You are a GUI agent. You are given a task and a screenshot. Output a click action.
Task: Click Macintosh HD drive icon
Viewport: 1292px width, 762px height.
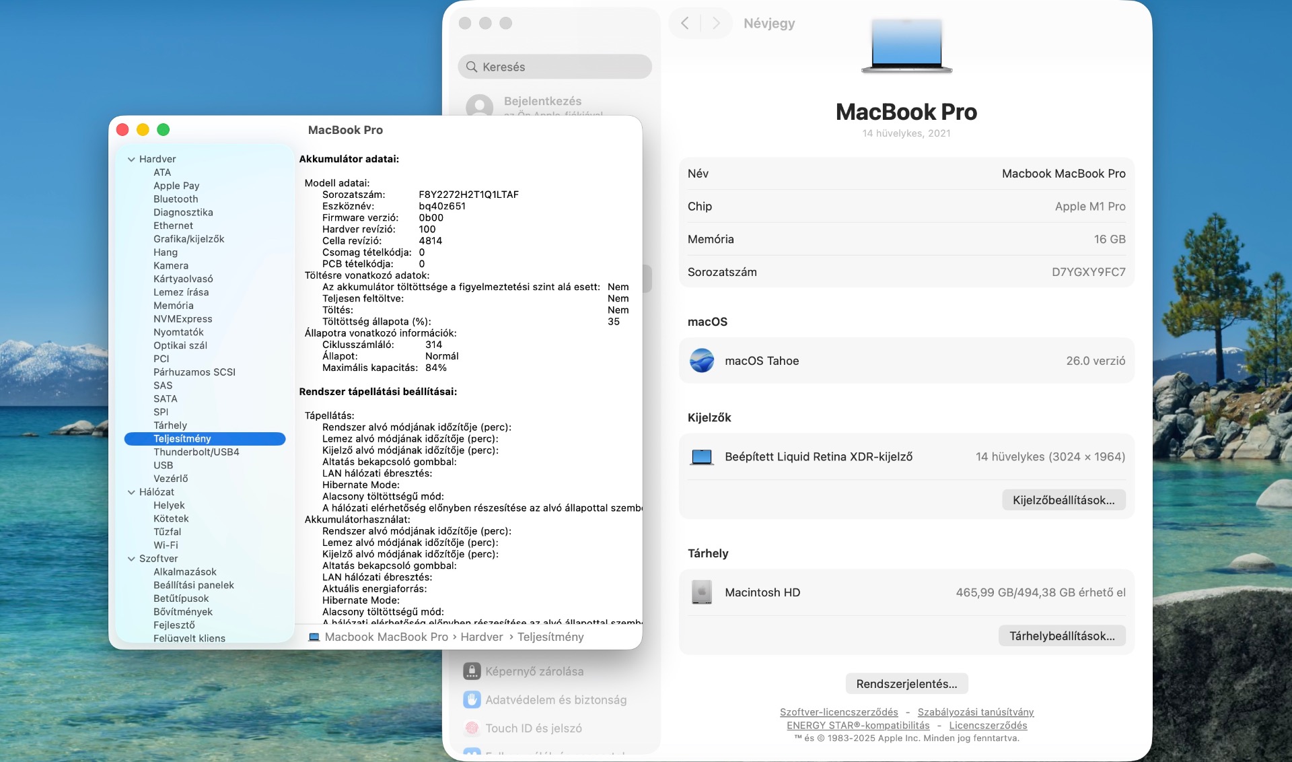click(x=702, y=592)
